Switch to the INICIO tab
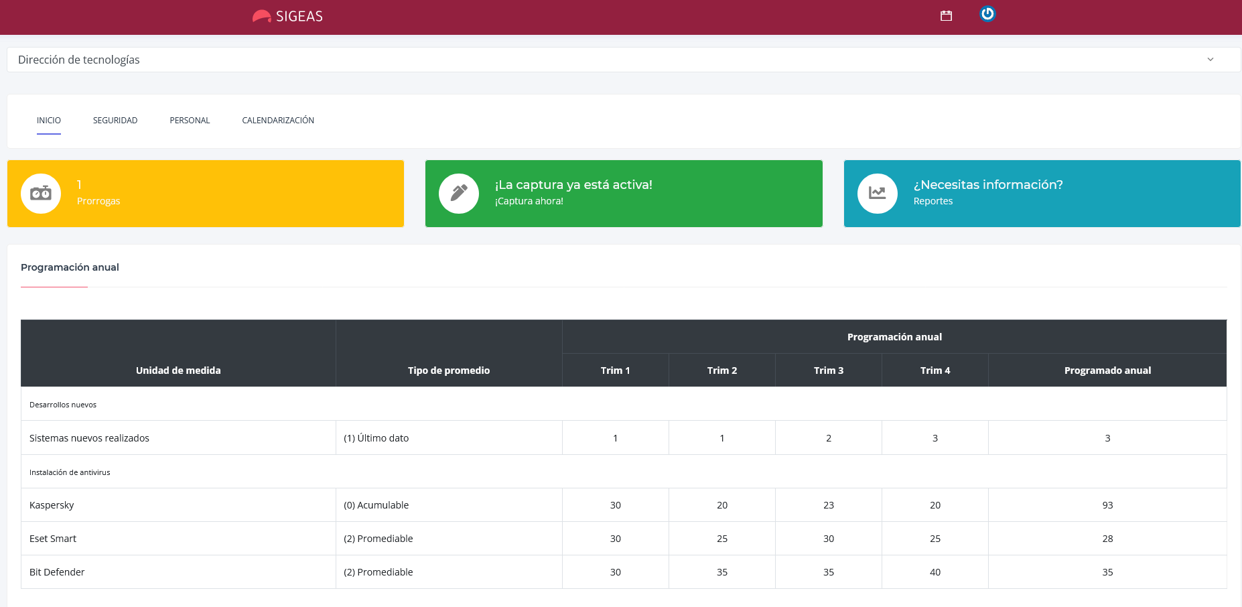Image resolution: width=1242 pixels, height=607 pixels. (49, 121)
